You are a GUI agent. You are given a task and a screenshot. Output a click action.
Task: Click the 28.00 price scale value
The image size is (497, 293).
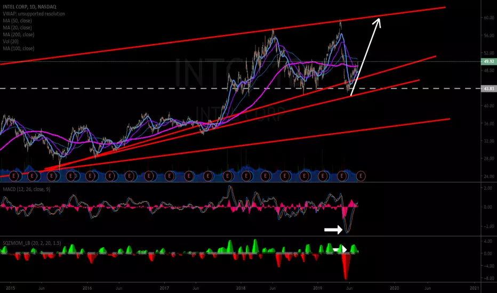tap(489, 158)
